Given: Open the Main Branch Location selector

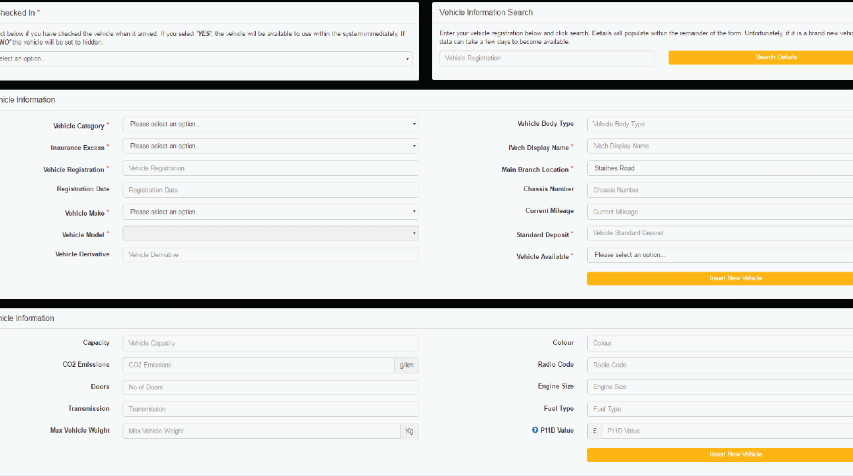Looking at the screenshot, I should click(720, 168).
